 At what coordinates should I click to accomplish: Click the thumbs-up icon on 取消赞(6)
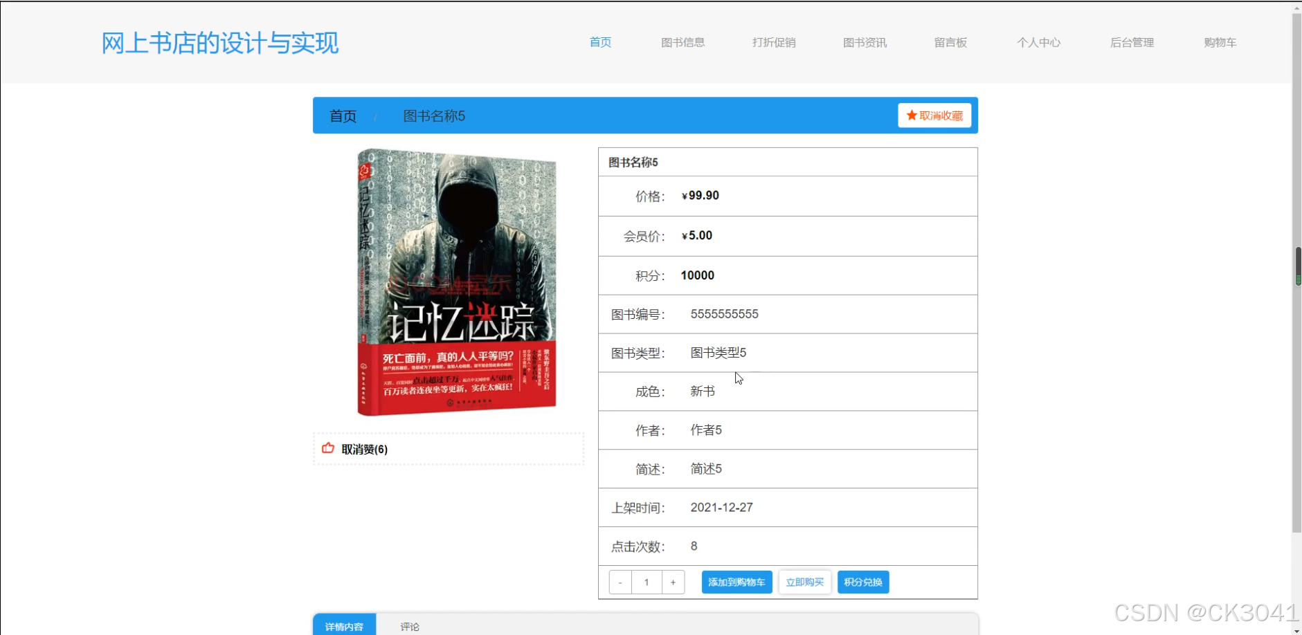tap(327, 449)
